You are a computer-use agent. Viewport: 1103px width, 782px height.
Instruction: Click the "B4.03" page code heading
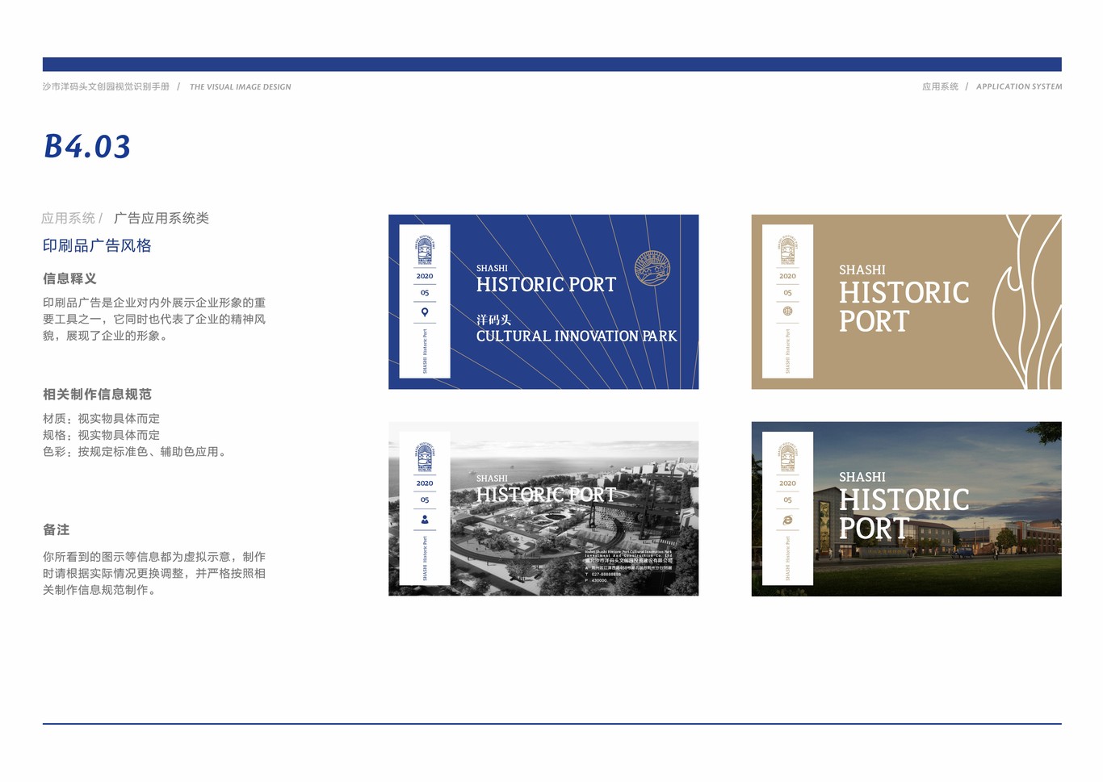[87, 147]
